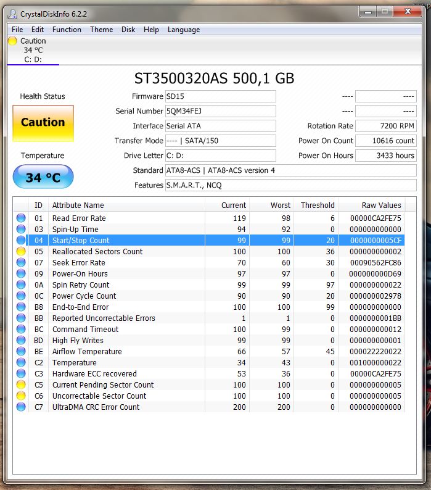Viewport: 431px width, 490px height.
Task: Click blue status icon for Command Timeout
Action: (21, 329)
